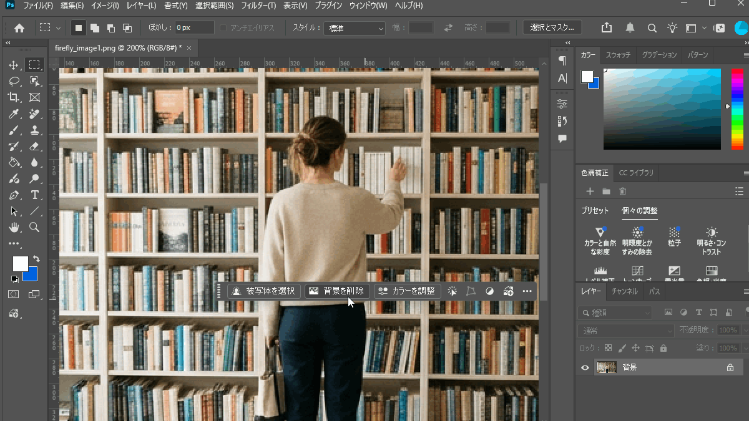Switch to the チャンネル tab
749x421 pixels.
(x=625, y=291)
